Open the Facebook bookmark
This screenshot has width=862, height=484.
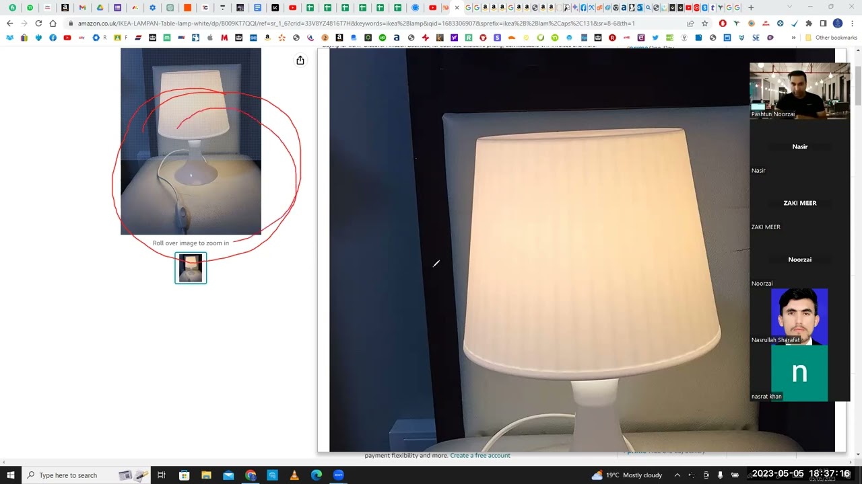53,38
